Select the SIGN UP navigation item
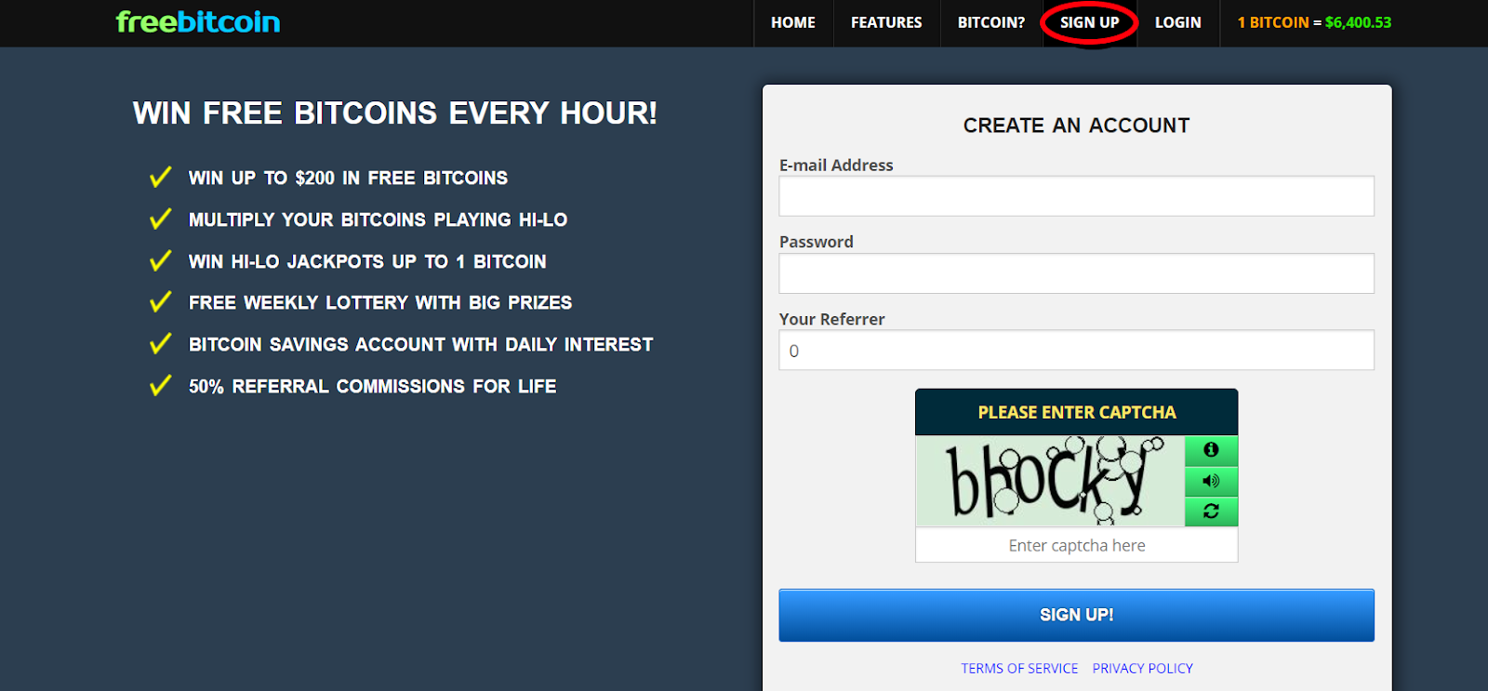Screen dimensions: 1488x691 pyautogui.click(x=1090, y=22)
